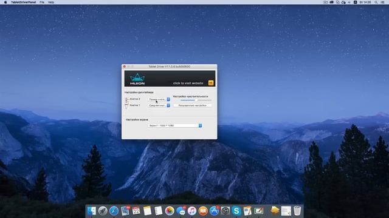Open Notes from the Dock

(147, 211)
